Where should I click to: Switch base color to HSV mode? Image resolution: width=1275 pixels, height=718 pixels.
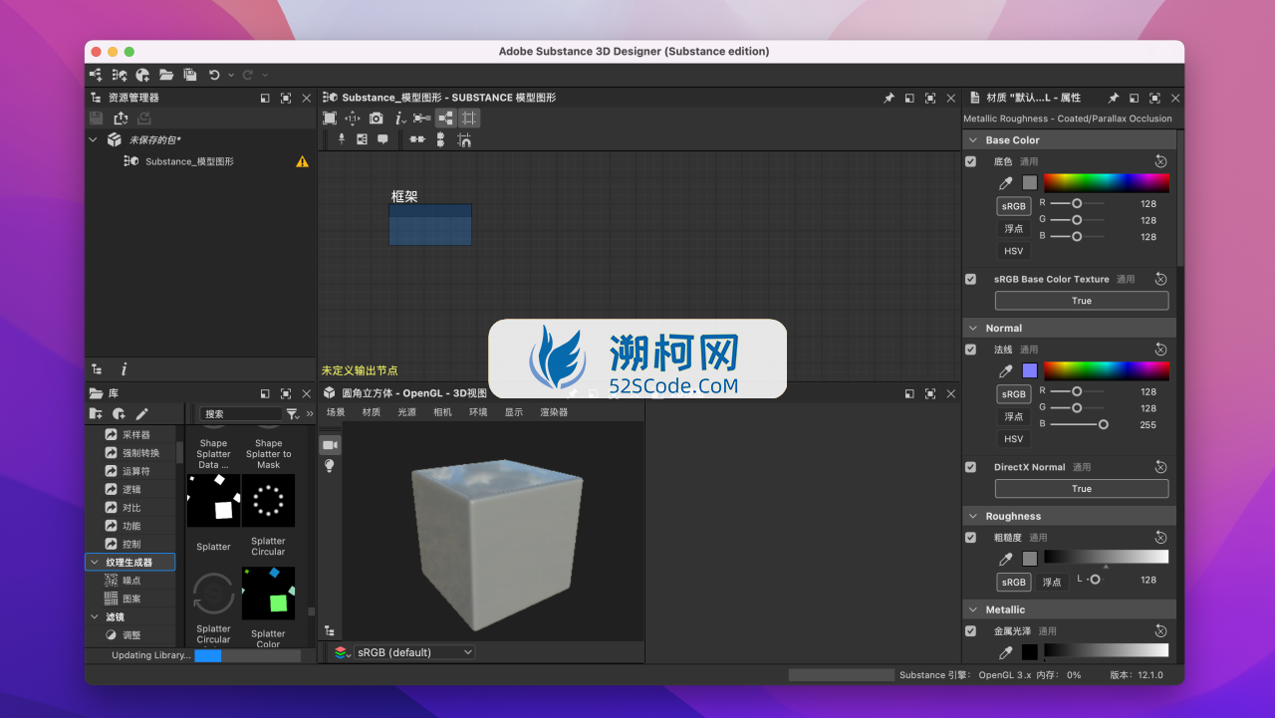1014,251
